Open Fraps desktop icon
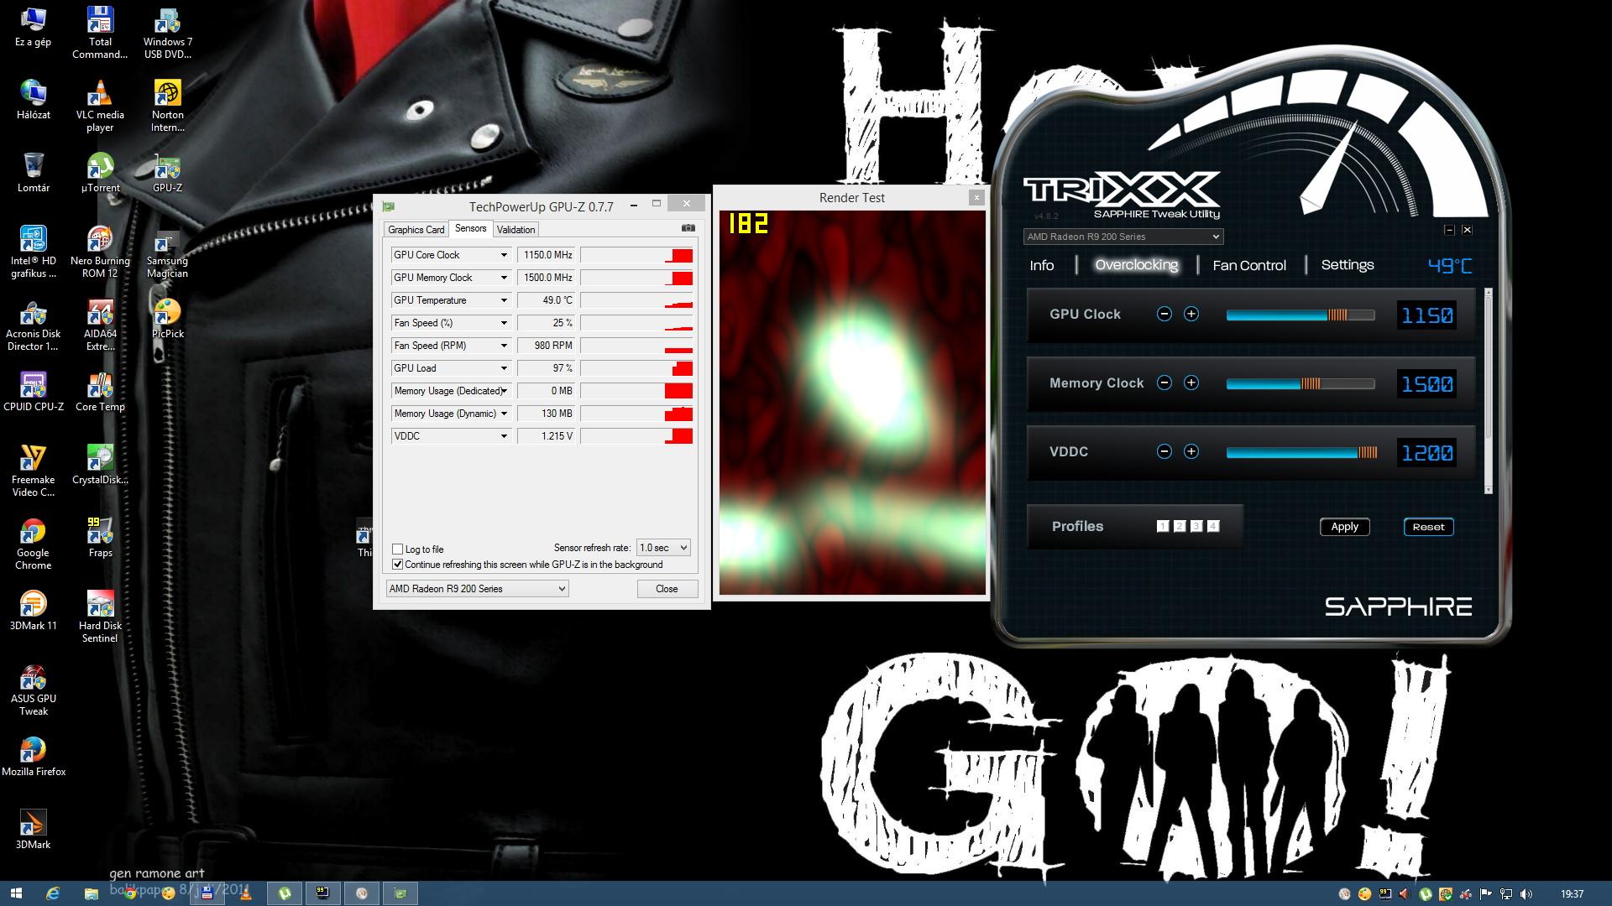The height and width of the screenshot is (906, 1612). [x=100, y=538]
